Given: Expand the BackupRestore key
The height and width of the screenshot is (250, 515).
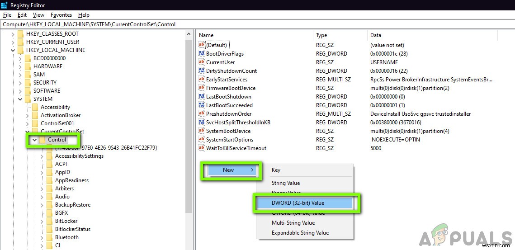Looking at the screenshot, I should [x=42, y=205].
